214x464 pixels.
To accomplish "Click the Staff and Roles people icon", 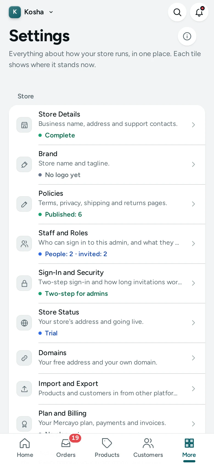I will click(x=24, y=244).
